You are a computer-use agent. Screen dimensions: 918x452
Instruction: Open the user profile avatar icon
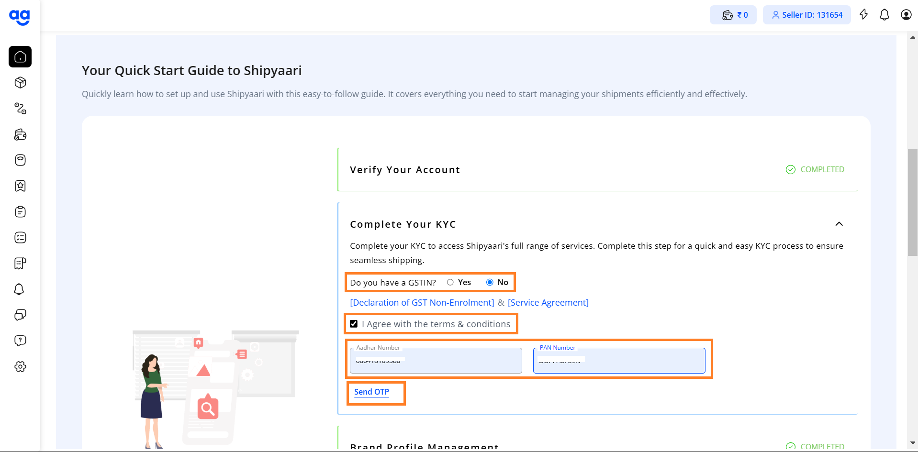pos(906,15)
